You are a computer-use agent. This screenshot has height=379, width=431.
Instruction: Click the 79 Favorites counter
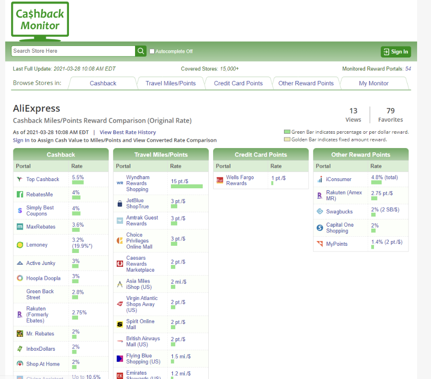tap(390, 115)
